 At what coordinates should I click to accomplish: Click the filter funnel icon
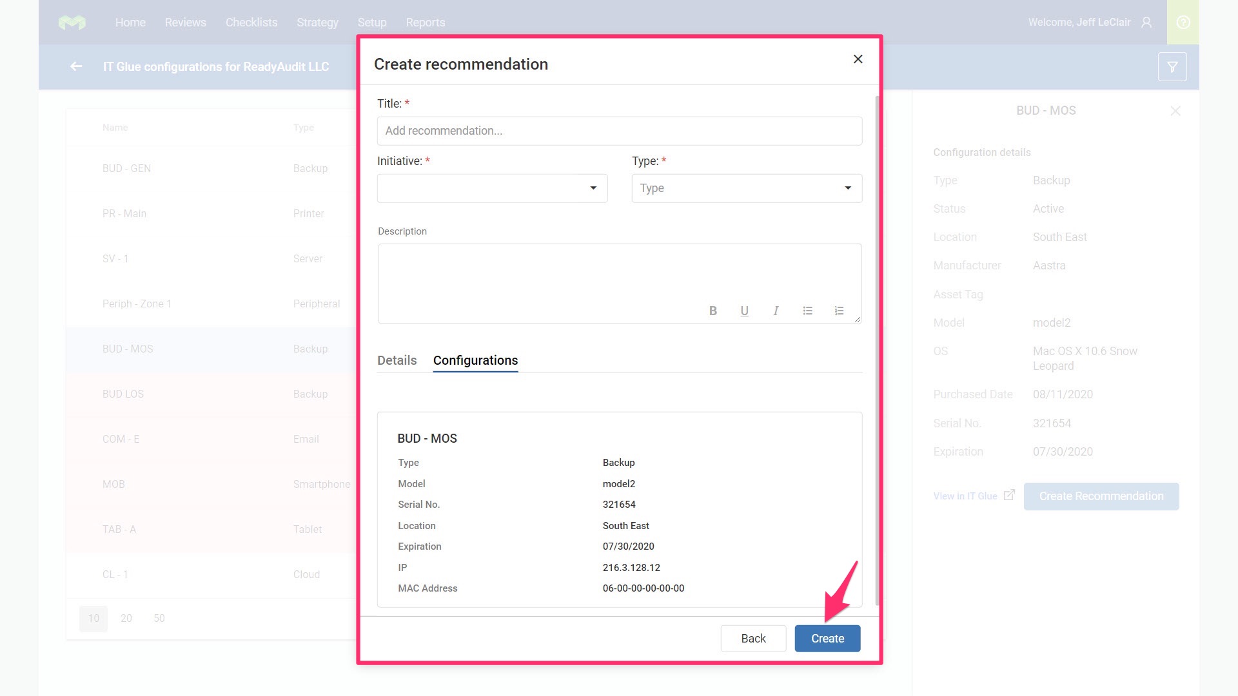click(1172, 66)
